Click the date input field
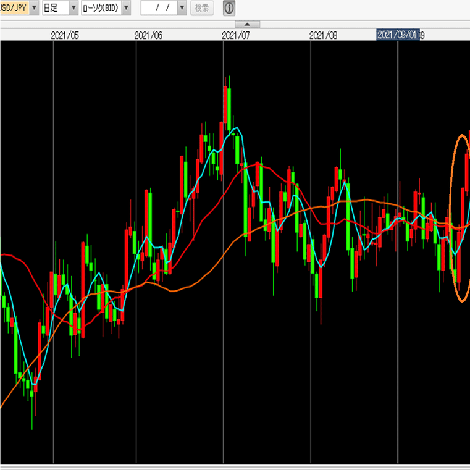This screenshot has width=470, height=470. pyautogui.click(x=159, y=8)
